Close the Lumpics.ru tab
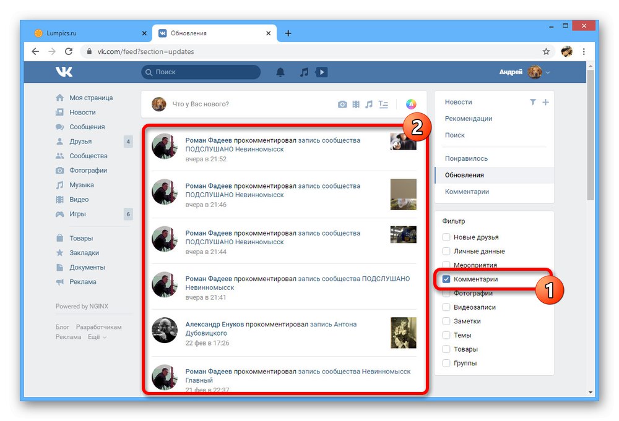 tap(144, 33)
